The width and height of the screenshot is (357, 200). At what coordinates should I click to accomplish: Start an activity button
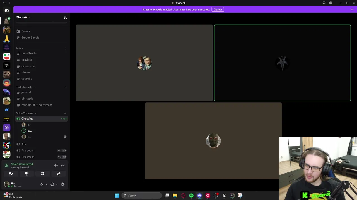[x=43, y=174]
